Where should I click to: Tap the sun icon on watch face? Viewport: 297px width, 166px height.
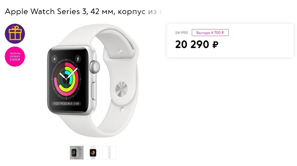click(55, 59)
